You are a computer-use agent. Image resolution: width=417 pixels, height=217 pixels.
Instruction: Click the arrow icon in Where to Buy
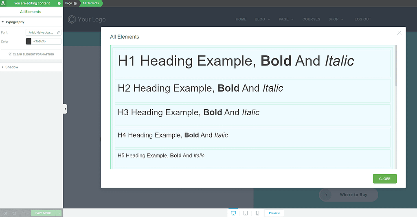tap(325, 195)
